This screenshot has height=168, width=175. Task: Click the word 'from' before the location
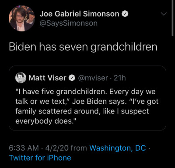tap(79, 148)
